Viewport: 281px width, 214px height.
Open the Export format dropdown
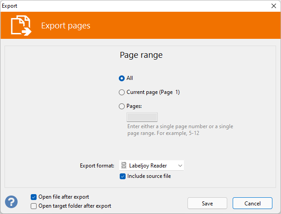tap(151, 166)
